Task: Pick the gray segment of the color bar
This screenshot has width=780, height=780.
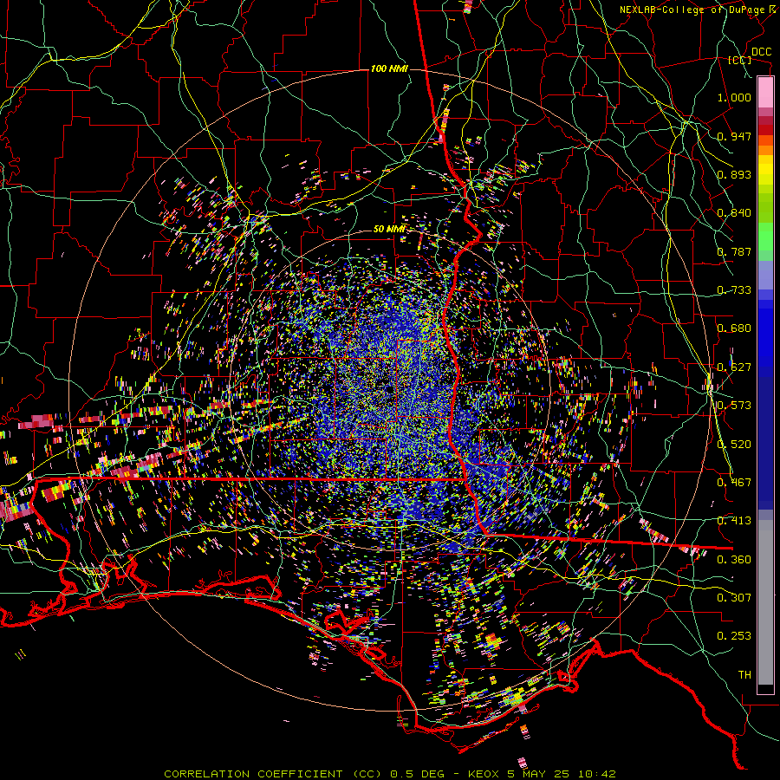Action: (x=765, y=602)
